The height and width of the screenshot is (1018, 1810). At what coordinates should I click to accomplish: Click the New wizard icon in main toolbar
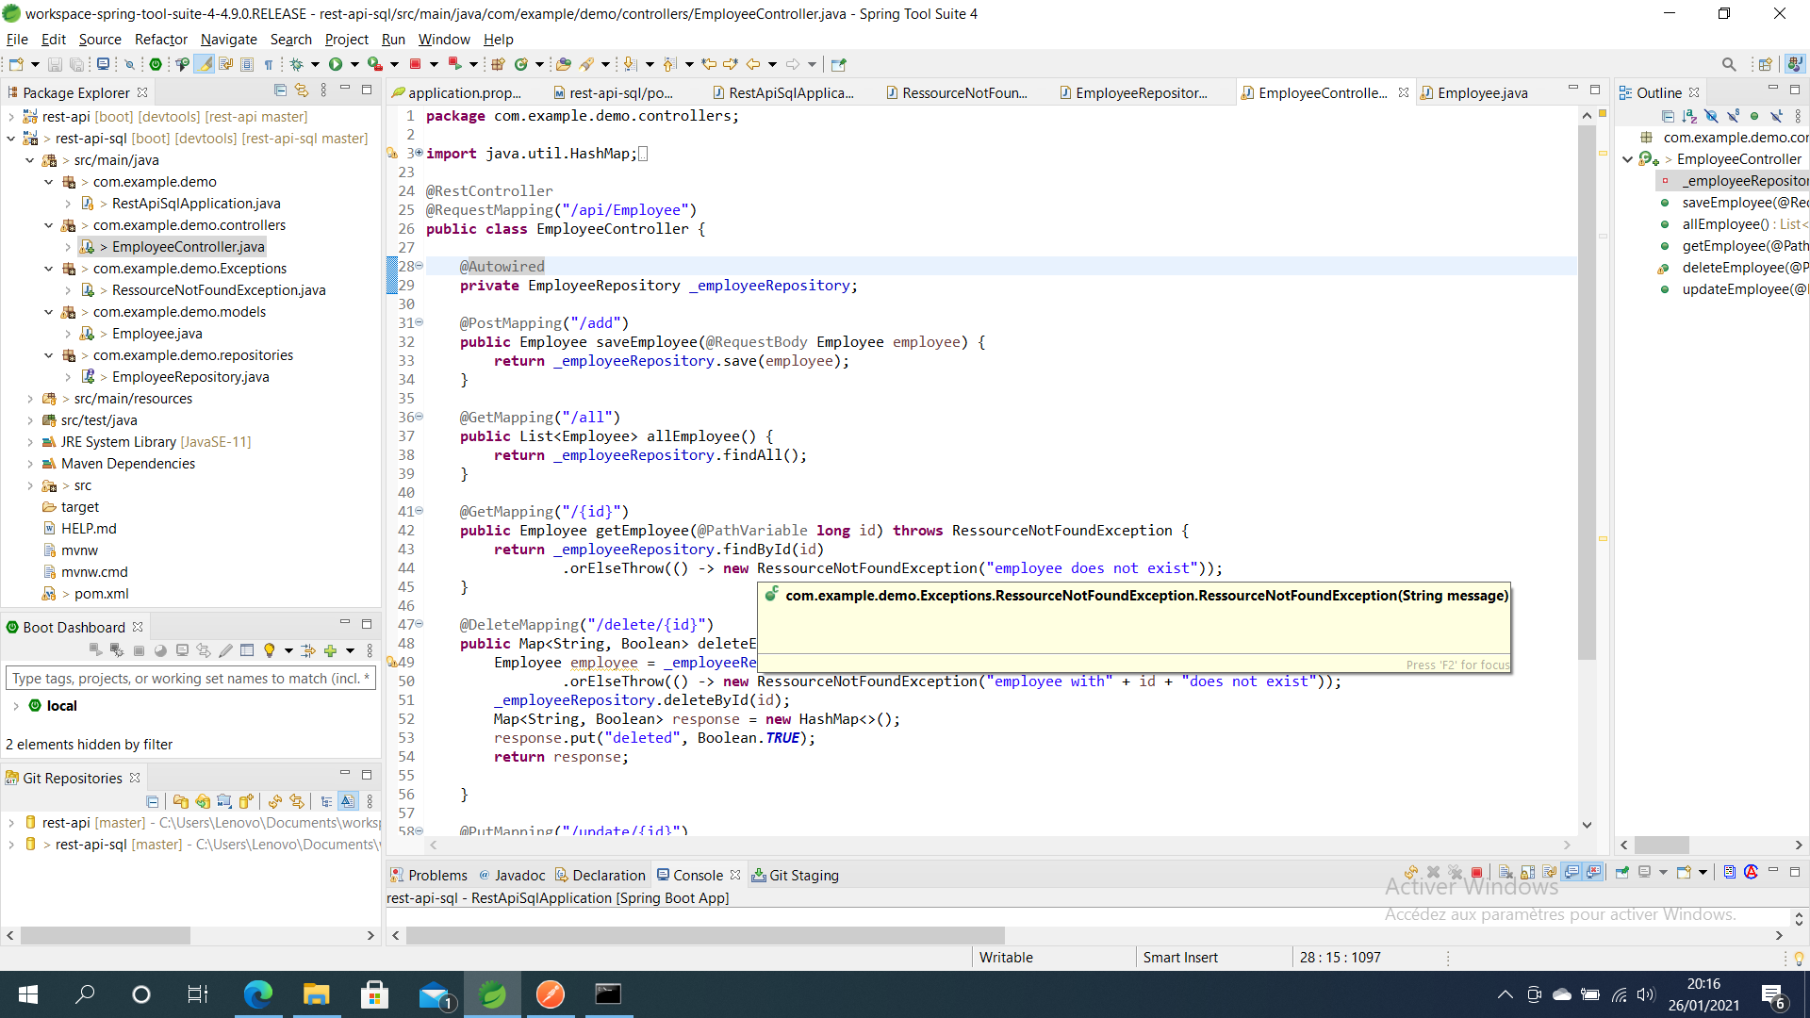click(x=16, y=64)
